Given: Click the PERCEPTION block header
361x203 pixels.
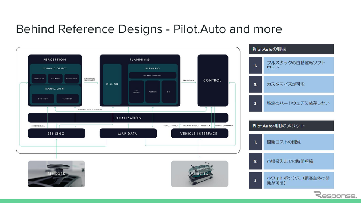Looking at the screenshot, I should [55, 60].
